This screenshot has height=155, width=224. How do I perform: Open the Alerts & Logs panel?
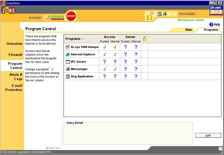pos(16,77)
